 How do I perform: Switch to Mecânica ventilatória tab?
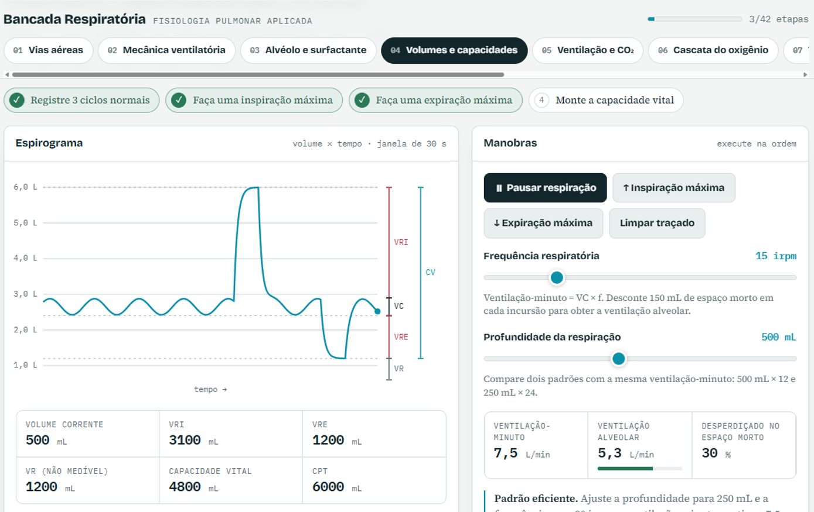[x=166, y=50]
